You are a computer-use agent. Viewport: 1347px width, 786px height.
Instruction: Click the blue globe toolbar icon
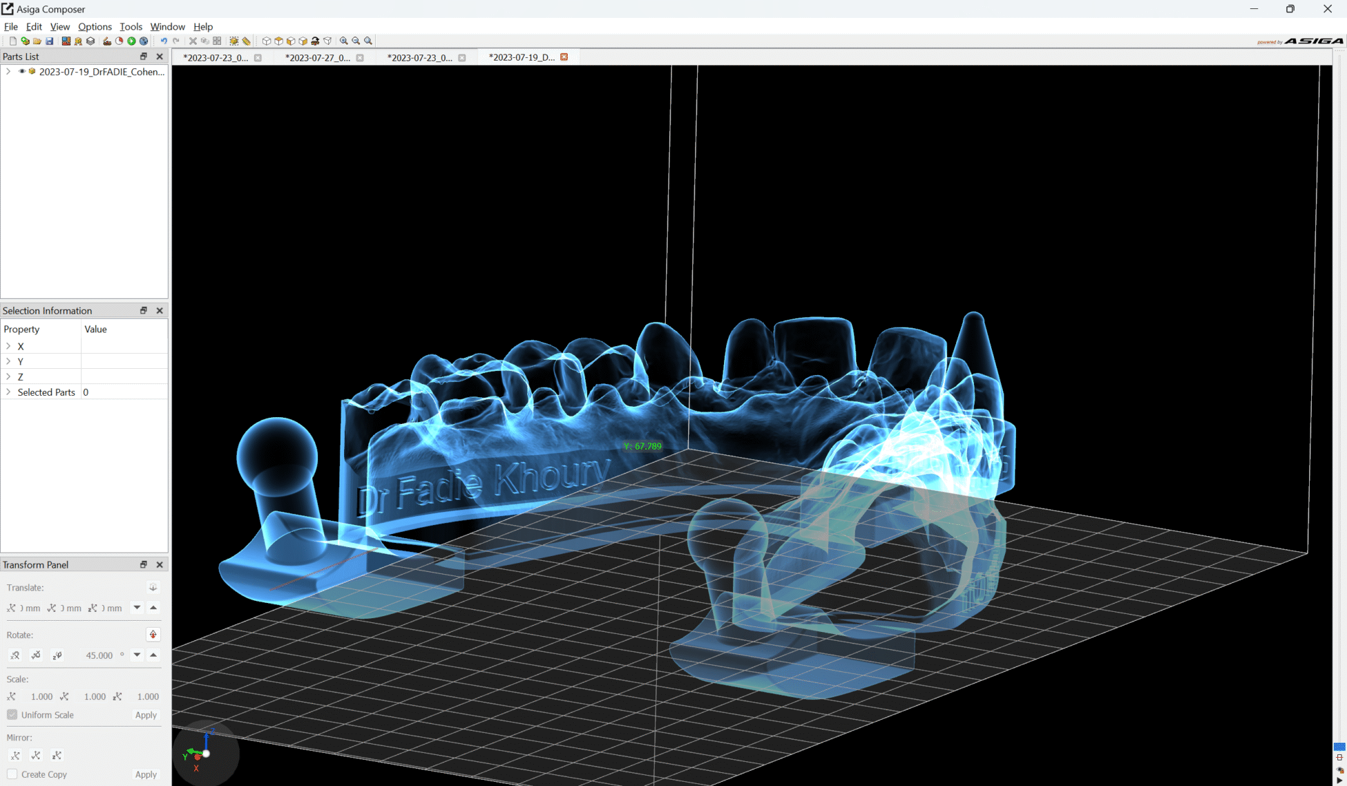(144, 41)
